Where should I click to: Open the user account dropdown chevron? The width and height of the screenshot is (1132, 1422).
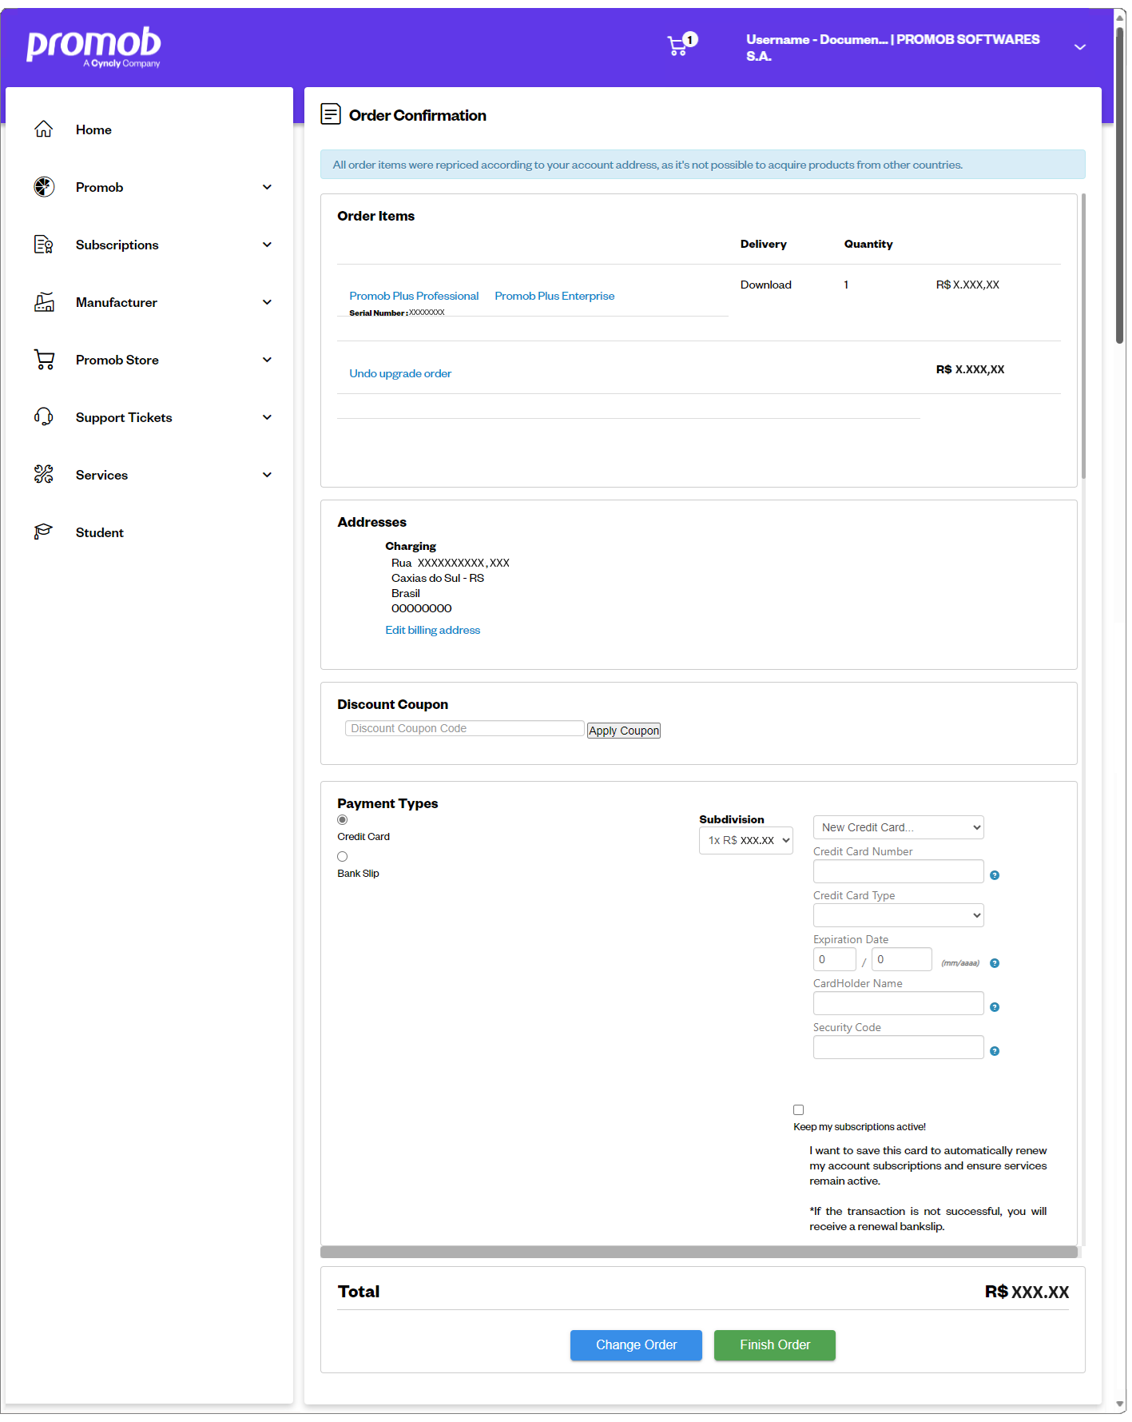coord(1080,47)
